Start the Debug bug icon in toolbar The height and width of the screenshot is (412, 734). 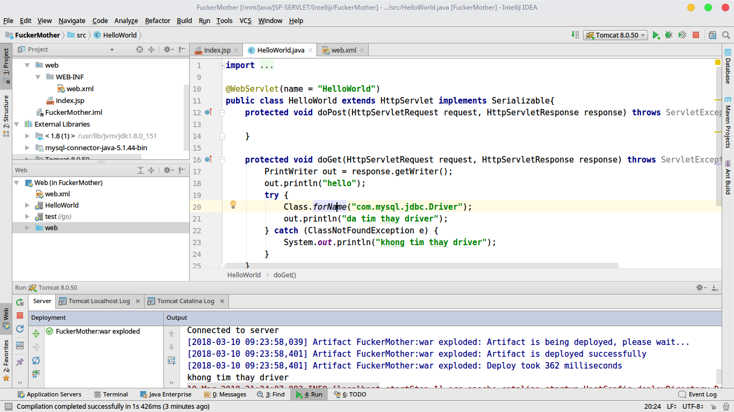pyautogui.click(x=668, y=35)
